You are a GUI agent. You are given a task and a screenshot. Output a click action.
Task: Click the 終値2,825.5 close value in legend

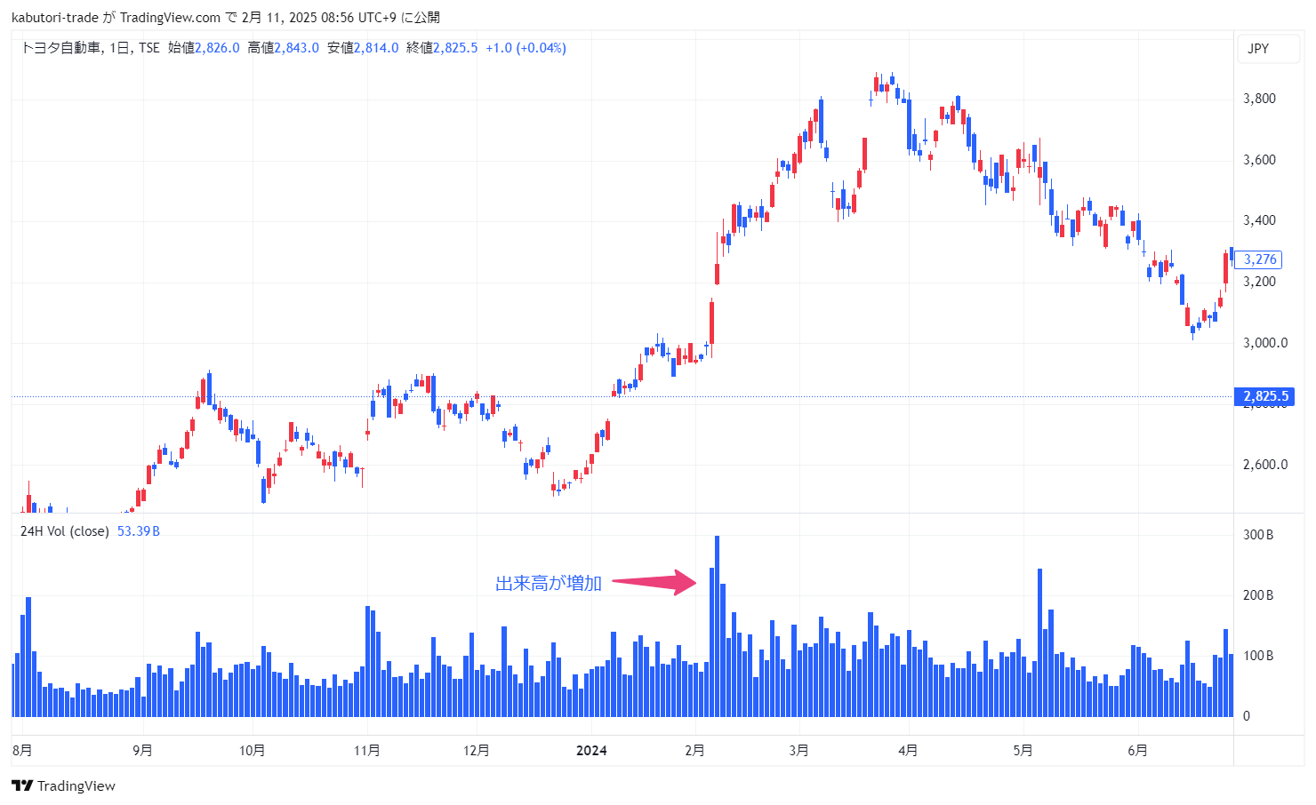[x=442, y=48]
